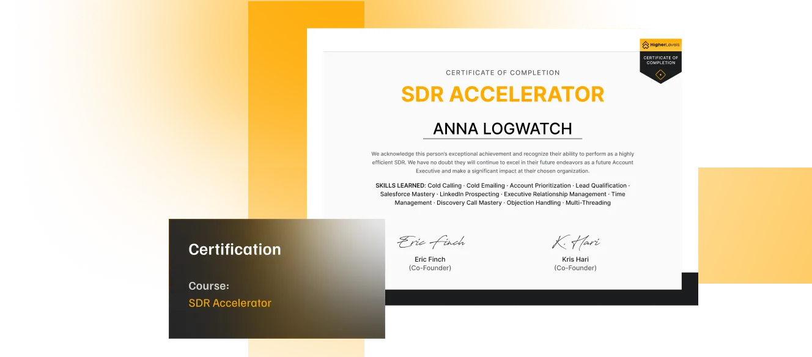The width and height of the screenshot is (812, 357).
Task: Click the SDR ACCELERATOR title
Action: (x=503, y=95)
